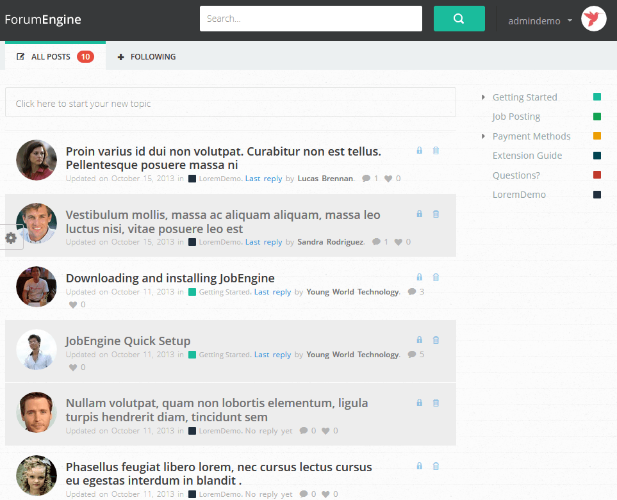Click comment bubble on 'Vestibulum mollis' topic
Screen dimensions: 617x500
377,242
